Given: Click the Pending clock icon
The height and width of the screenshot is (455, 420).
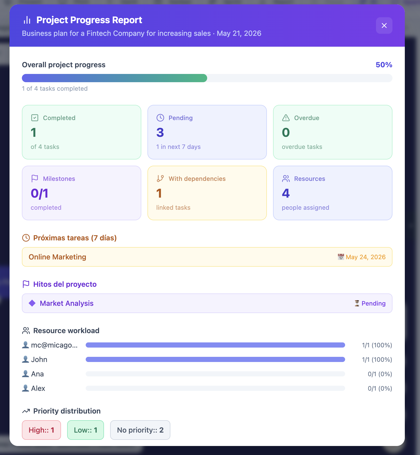Looking at the screenshot, I should pyautogui.click(x=160, y=118).
